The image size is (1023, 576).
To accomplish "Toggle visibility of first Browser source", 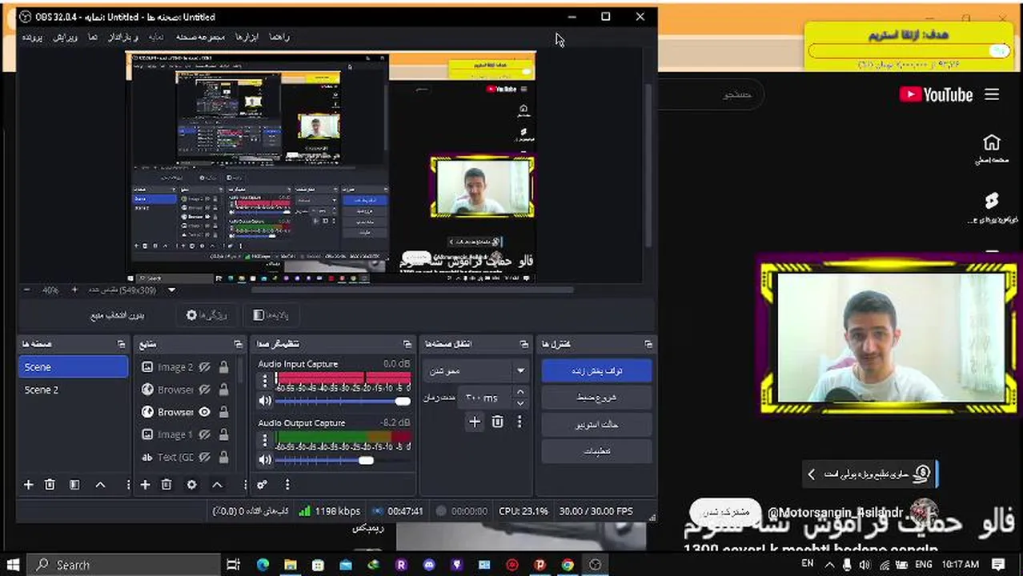I will click(x=205, y=390).
